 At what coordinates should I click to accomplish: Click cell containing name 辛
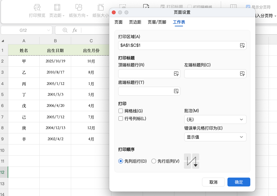[x=24, y=139]
